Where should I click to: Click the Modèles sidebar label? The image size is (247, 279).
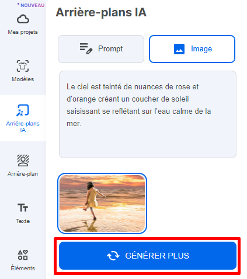(23, 79)
